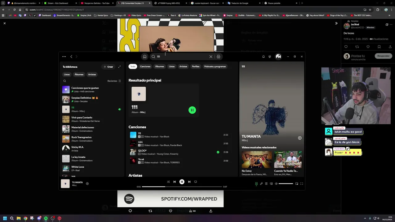Toggle shuffle in Spotify player
The image size is (395, 222).
pos(168,182)
